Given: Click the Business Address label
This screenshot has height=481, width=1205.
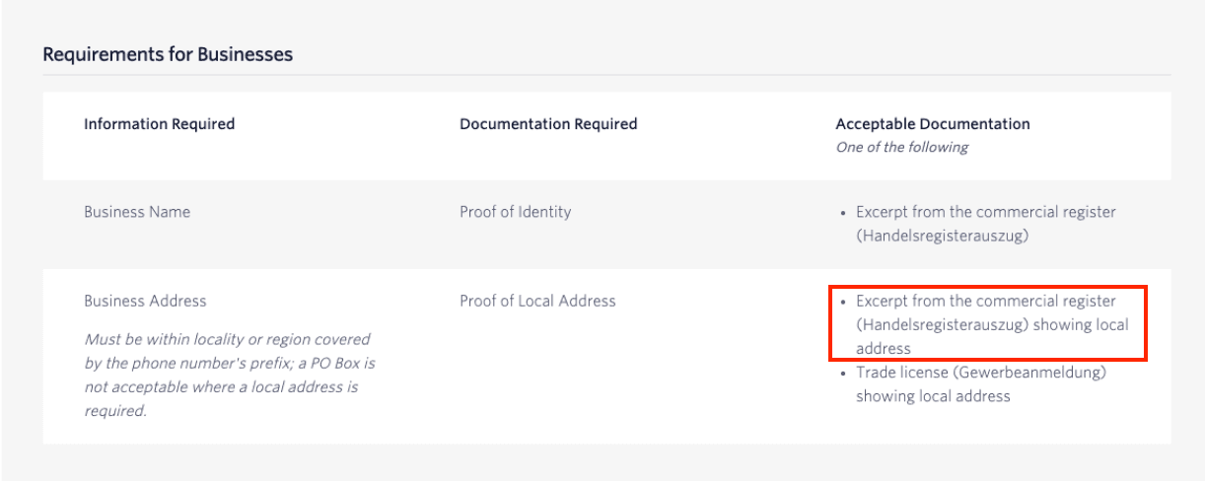Looking at the screenshot, I should pyautogui.click(x=145, y=301).
